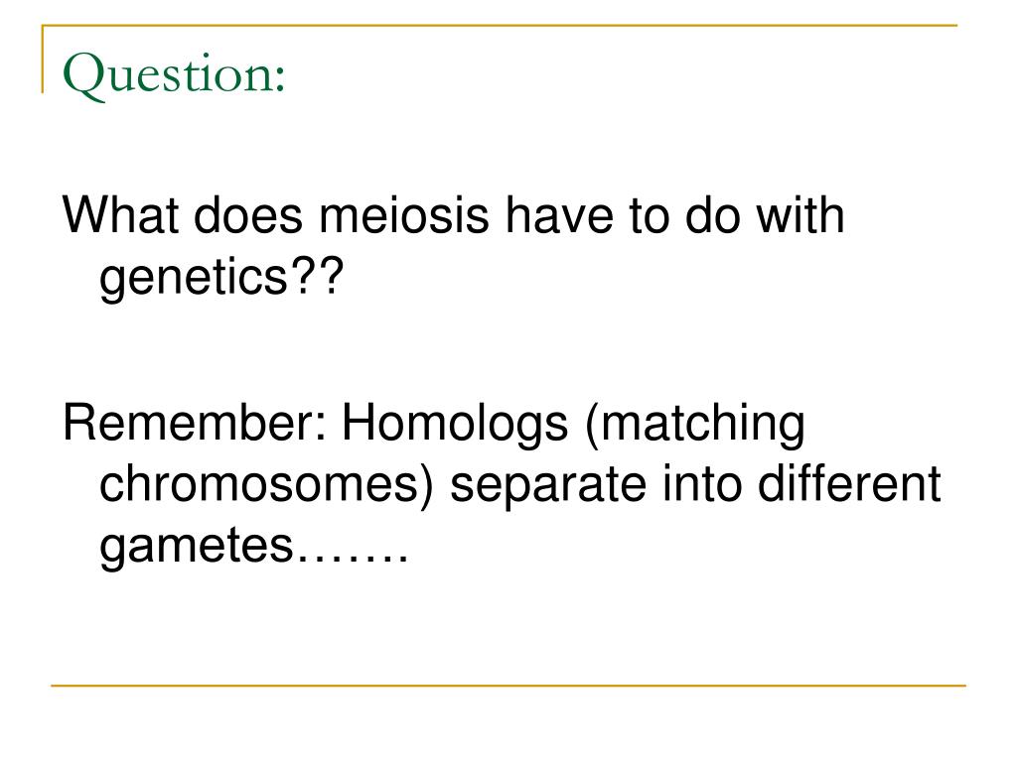The image size is (1017, 762).
Task: Click the word "genetics??" on the second line
Action: point(221,278)
